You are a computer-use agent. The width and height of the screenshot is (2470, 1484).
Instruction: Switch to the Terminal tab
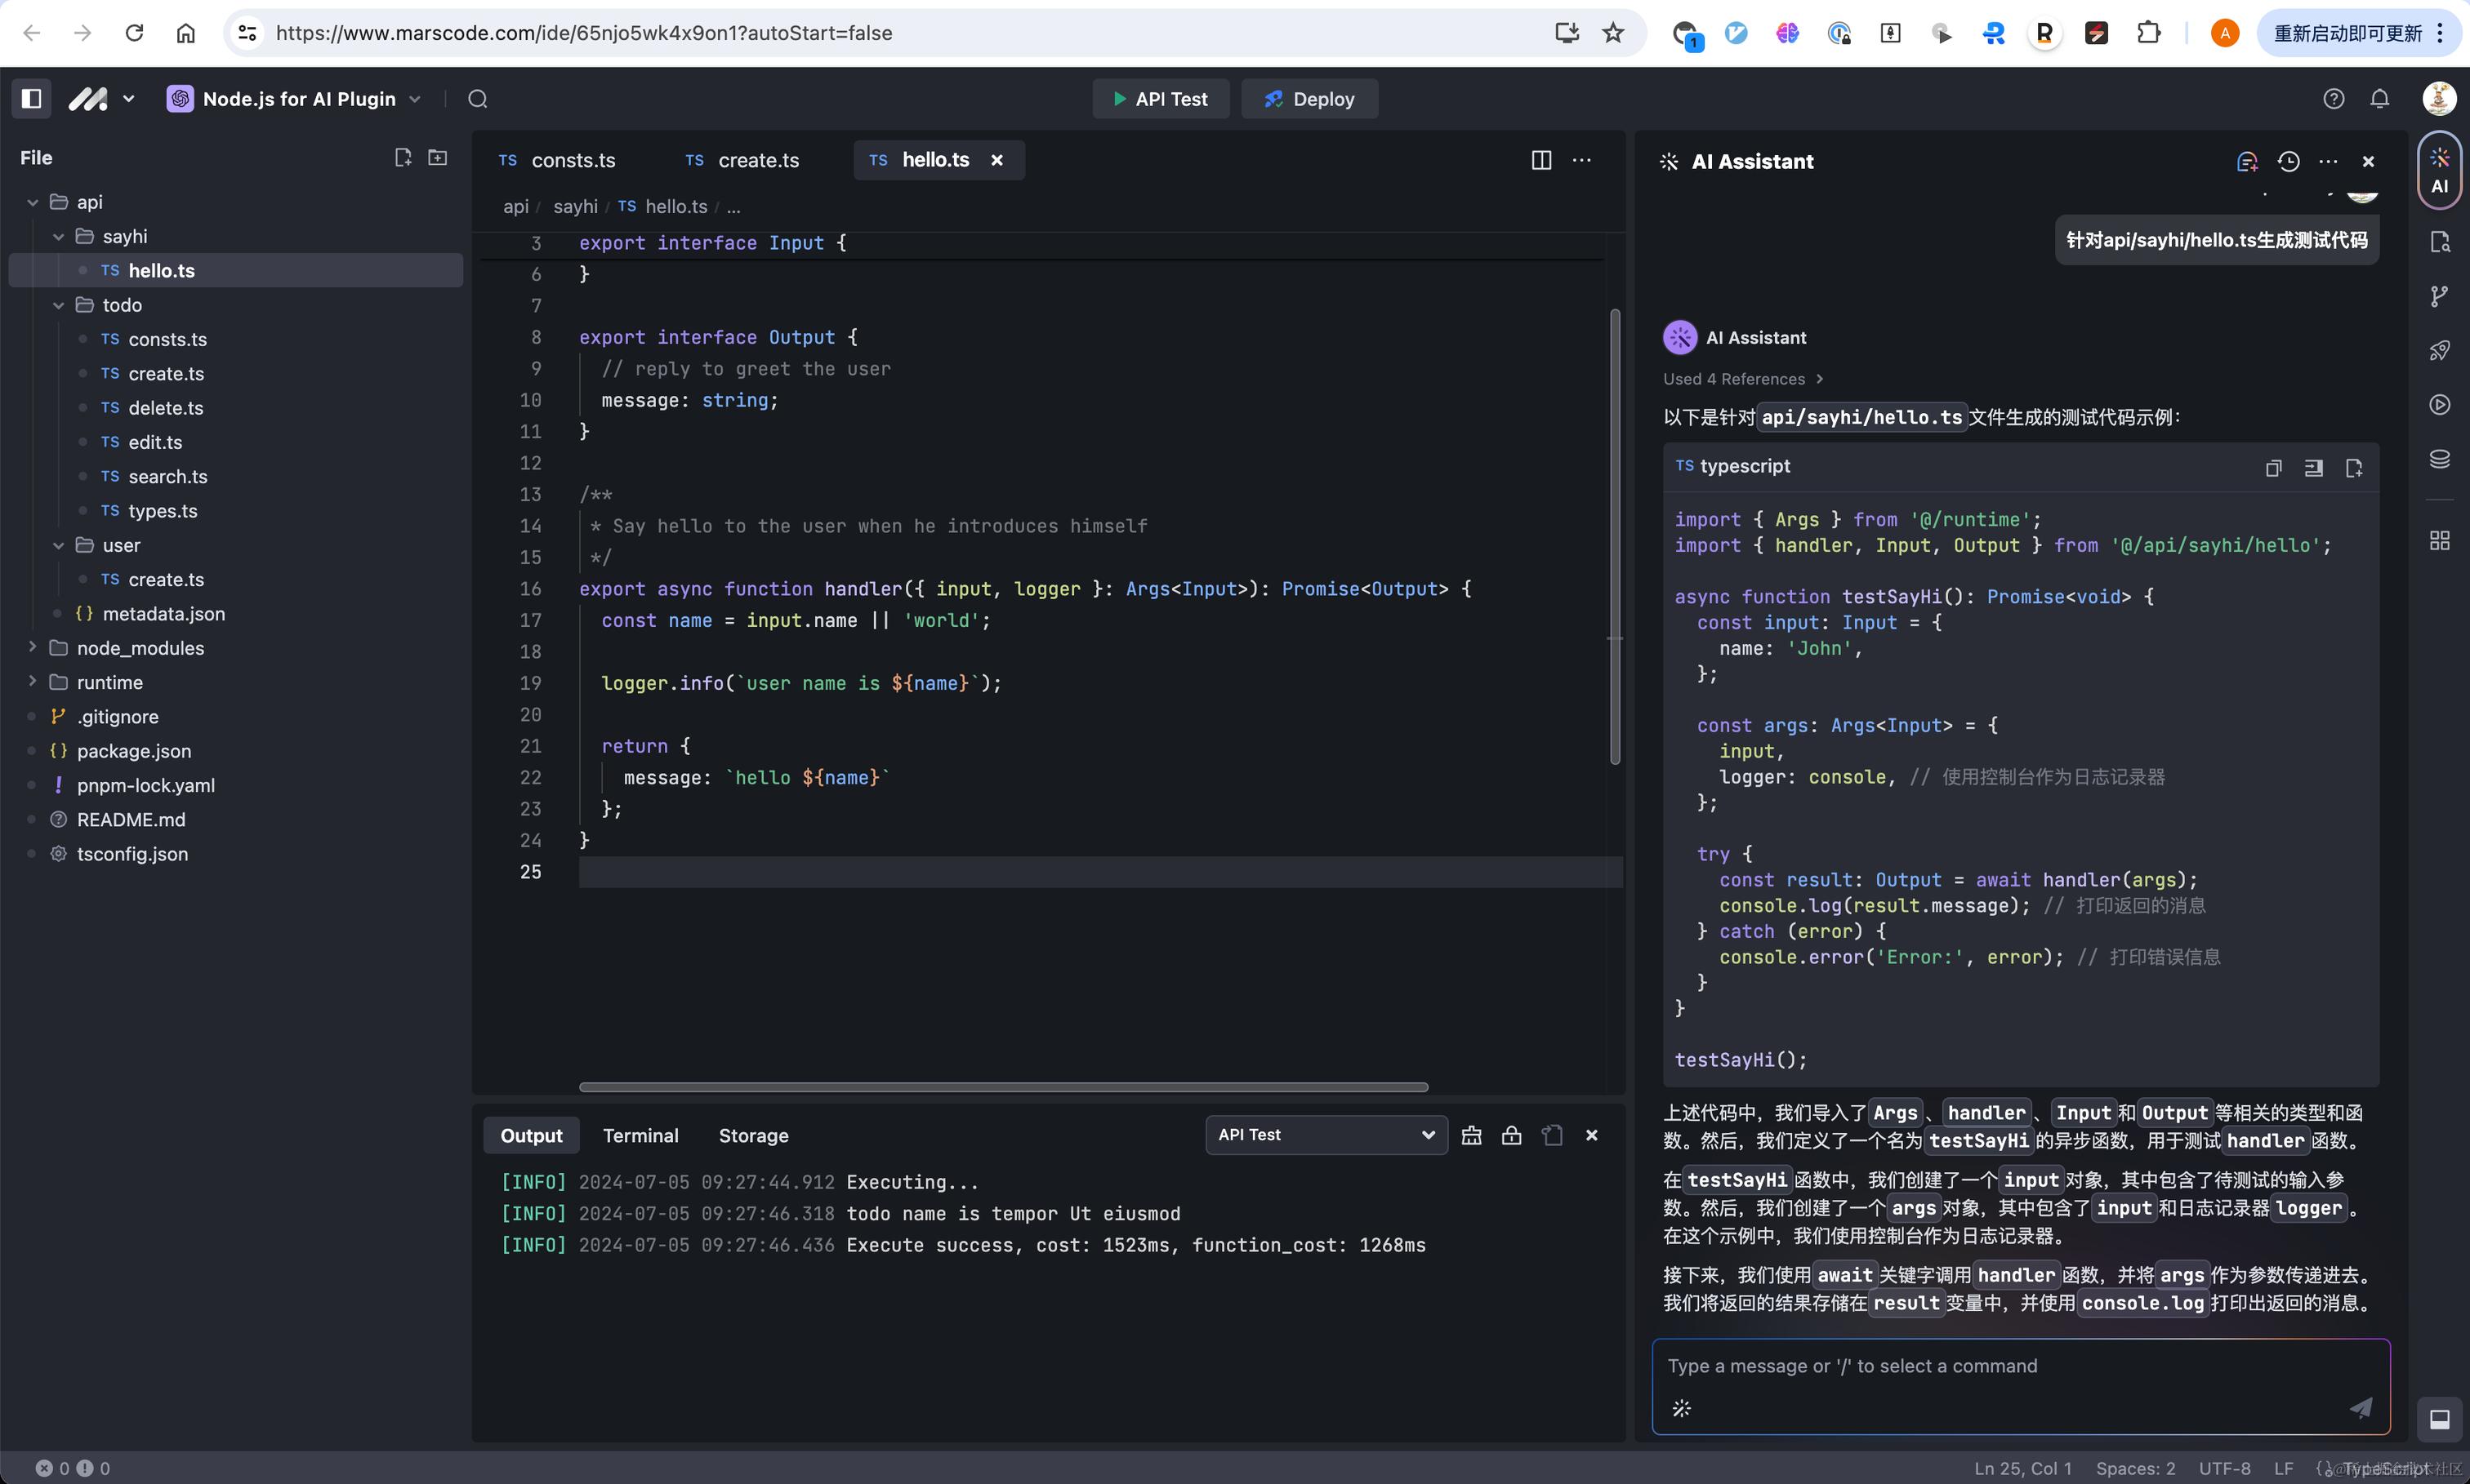coord(640,1136)
